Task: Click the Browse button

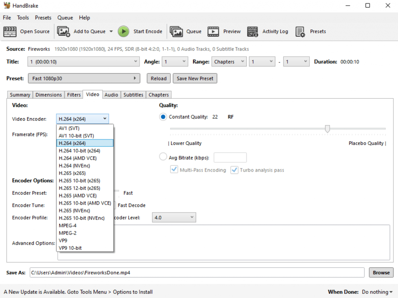Action: (381, 272)
